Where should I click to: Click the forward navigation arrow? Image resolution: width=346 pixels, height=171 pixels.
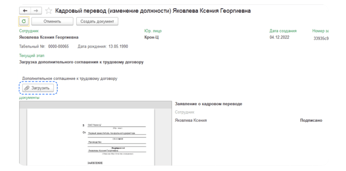[36, 10]
